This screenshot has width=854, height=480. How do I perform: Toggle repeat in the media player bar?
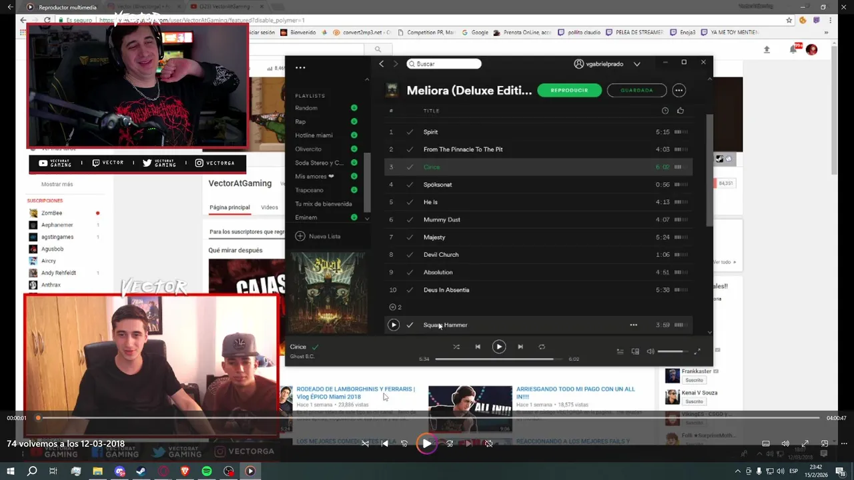(488, 443)
